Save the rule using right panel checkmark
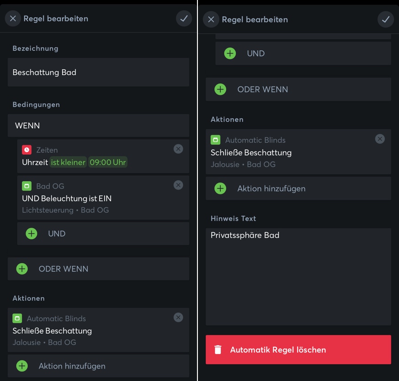 pos(385,19)
